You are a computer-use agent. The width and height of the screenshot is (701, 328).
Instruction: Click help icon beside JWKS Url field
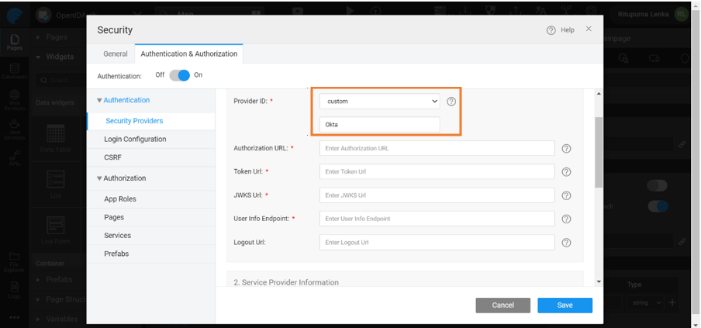tap(566, 195)
